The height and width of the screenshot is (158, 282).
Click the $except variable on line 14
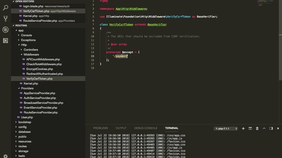tap(127, 52)
